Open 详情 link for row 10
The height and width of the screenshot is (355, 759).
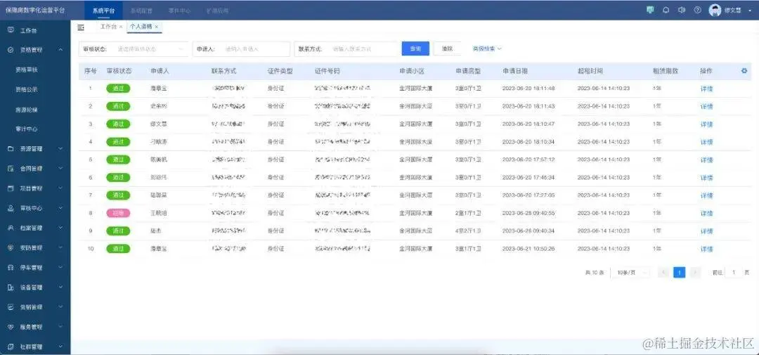coord(707,249)
